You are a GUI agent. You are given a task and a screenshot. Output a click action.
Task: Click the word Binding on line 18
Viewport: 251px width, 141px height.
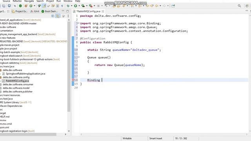click(x=93, y=80)
